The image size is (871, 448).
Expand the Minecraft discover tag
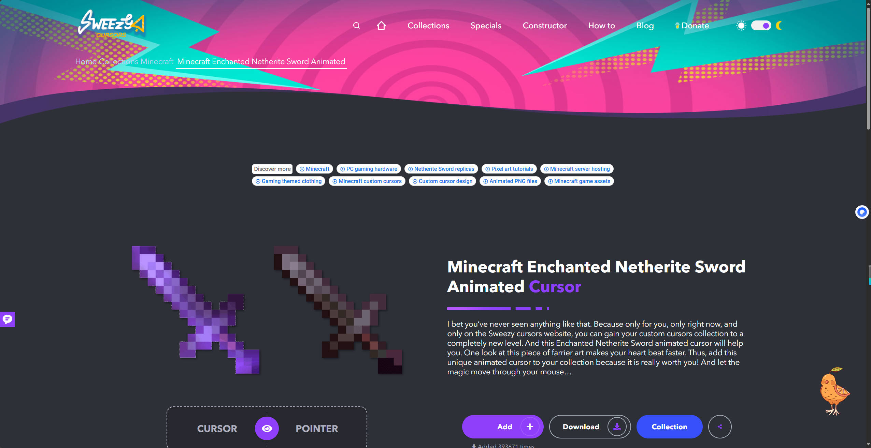314,169
